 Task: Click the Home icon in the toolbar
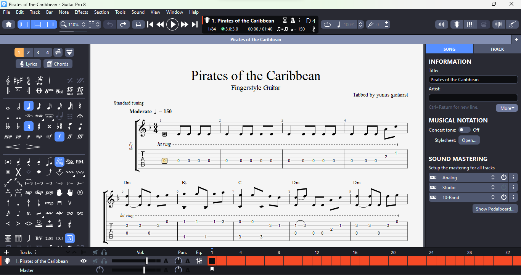pyautogui.click(x=9, y=24)
